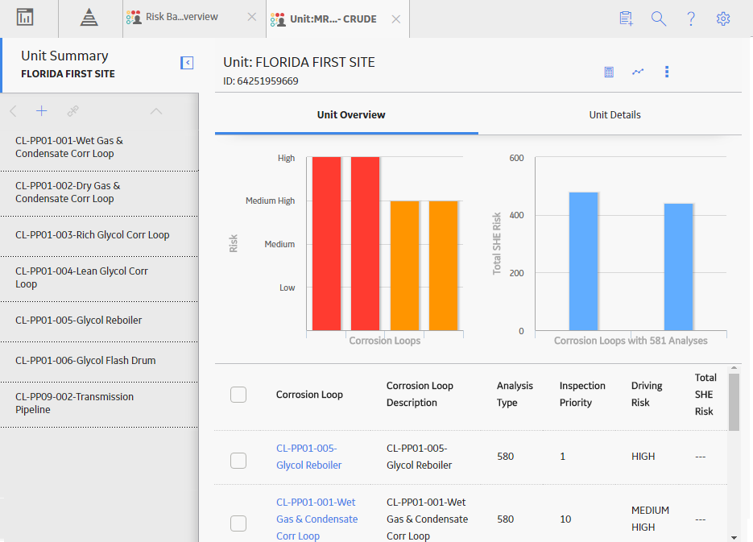The image size is (753, 542).
Task: Click the Total SHE Risk column header
Action: click(705, 395)
